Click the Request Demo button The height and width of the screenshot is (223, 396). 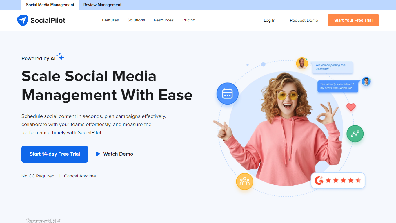(x=304, y=20)
